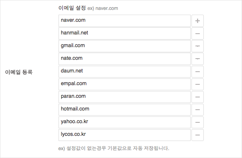Viewport: 242px width, 158px height.
Task: Delete paran.com using its minus button
Action: point(197,97)
